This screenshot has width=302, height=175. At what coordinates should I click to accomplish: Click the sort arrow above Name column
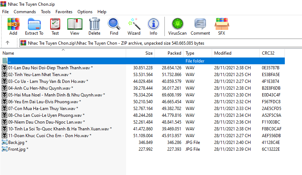(x=63, y=50)
